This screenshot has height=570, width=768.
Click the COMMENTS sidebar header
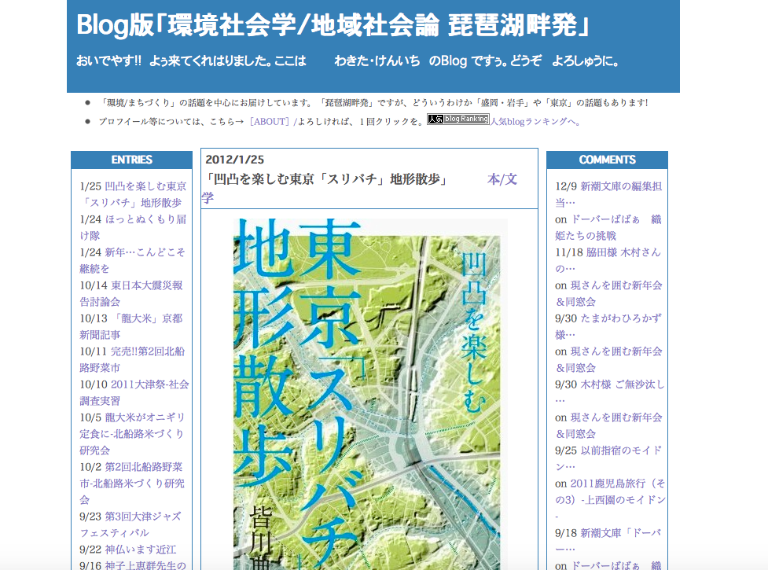pyautogui.click(x=608, y=160)
